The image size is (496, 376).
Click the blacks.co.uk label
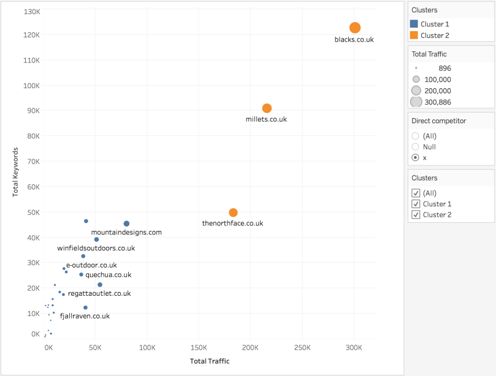click(354, 40)
